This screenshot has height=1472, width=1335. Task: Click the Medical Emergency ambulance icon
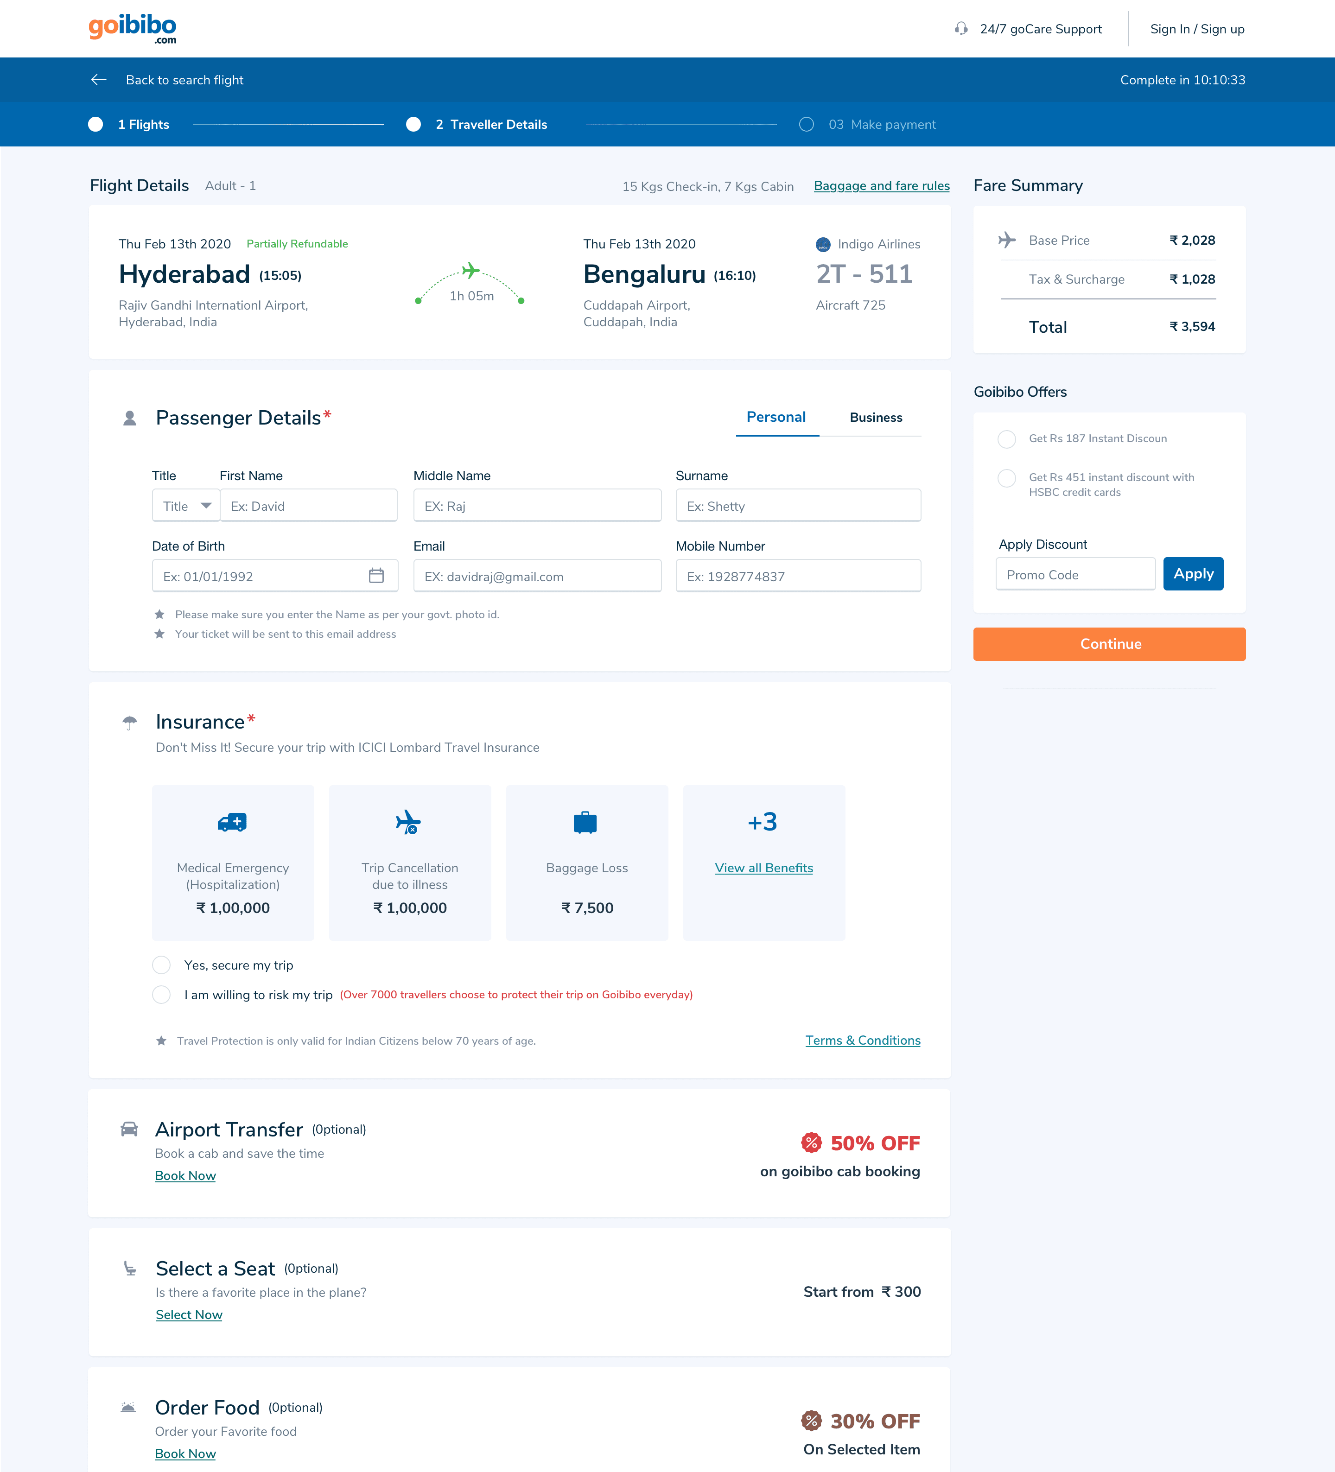tap(232, 822)
